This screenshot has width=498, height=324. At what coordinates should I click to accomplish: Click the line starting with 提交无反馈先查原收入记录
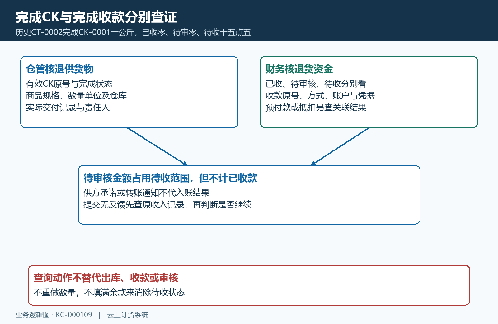(x=167, y=205)
